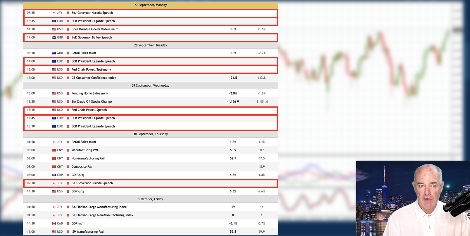Click red impact marker beside Composite PMI
The width and height of the screenshot is (470, 236).
point(68,167)
